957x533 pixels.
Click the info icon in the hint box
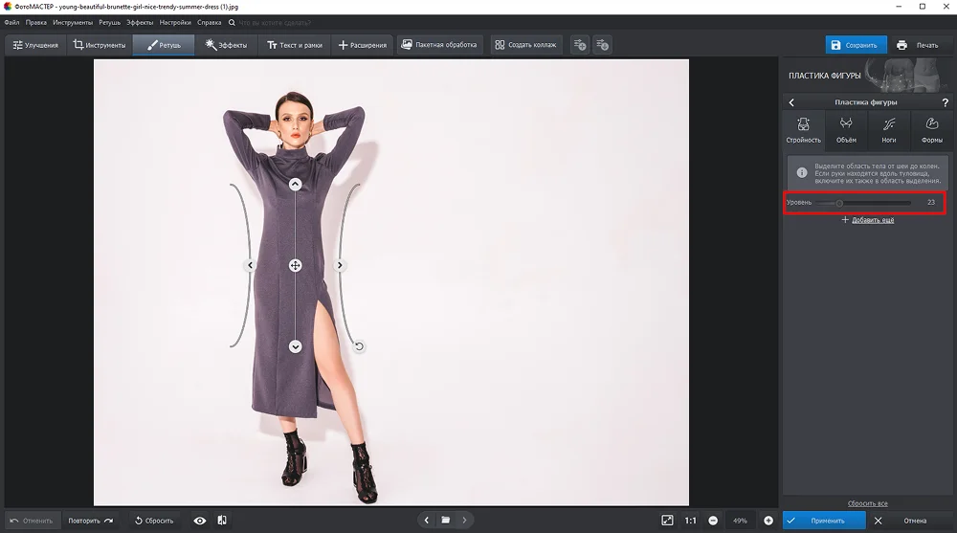tap(802, 173)
